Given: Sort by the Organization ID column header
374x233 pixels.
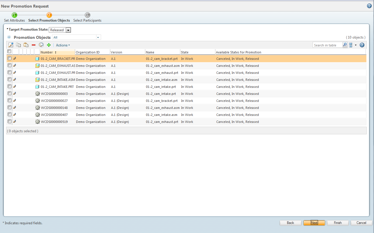Looking at the screenshot, I should [x=92, y=52].
